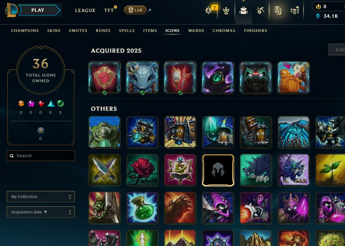Screen dimensions: 345x246
Task: Open the Loot crafting hammer icon
Action: point(260,11)
